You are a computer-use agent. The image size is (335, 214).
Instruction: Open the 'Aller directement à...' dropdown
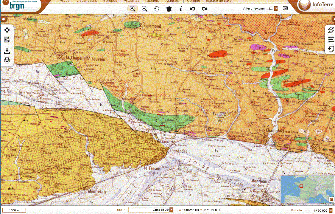[x=276, y=8]
